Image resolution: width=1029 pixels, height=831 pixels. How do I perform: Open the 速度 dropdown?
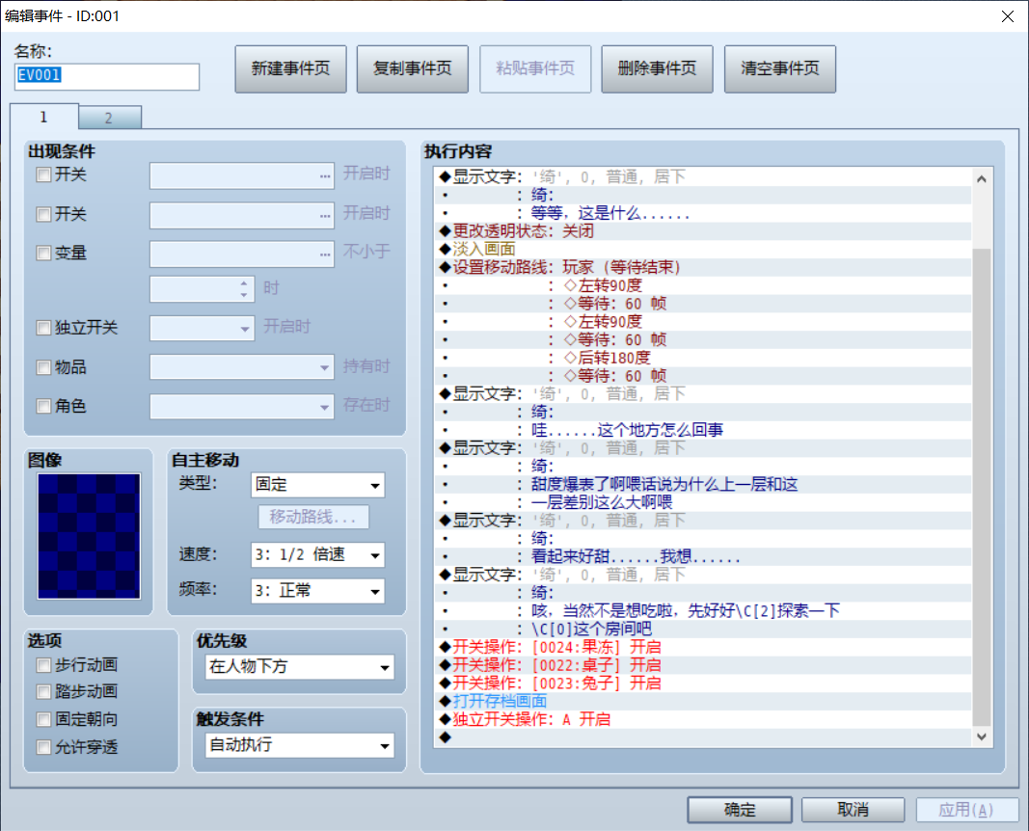317,555
